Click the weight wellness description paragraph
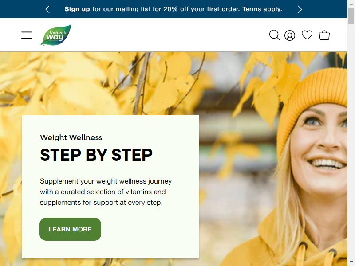The image size is (355, 266). pyautogui.click(x=106, y=192)
